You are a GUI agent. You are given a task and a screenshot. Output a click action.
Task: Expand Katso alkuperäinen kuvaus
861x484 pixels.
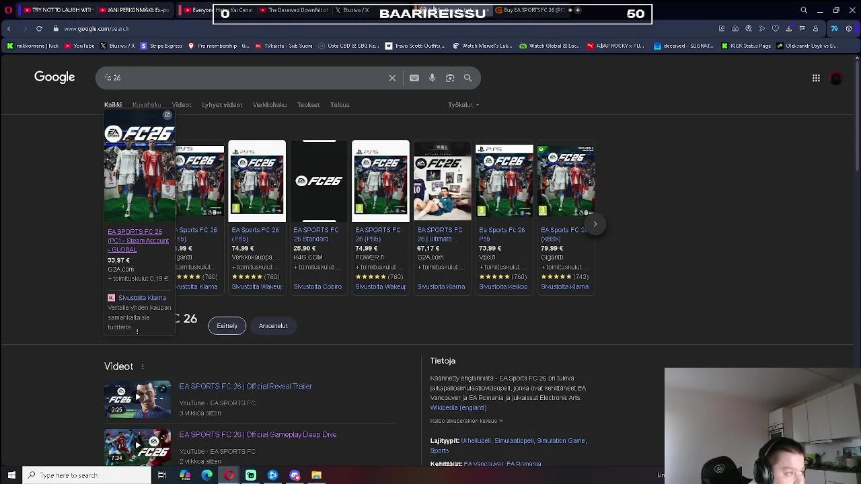(467, 421)
